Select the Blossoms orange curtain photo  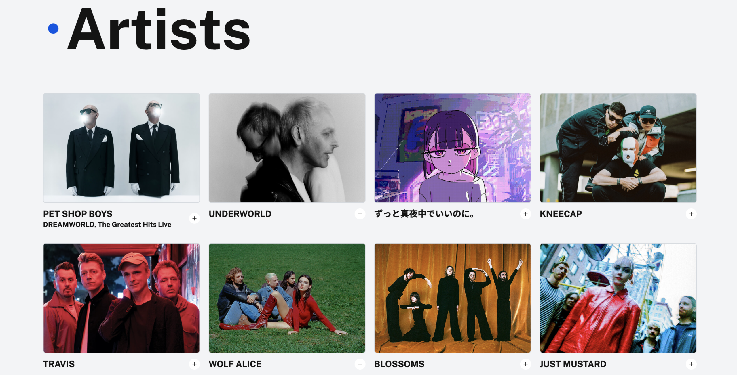pyautogui.click(x=452, y=298)
